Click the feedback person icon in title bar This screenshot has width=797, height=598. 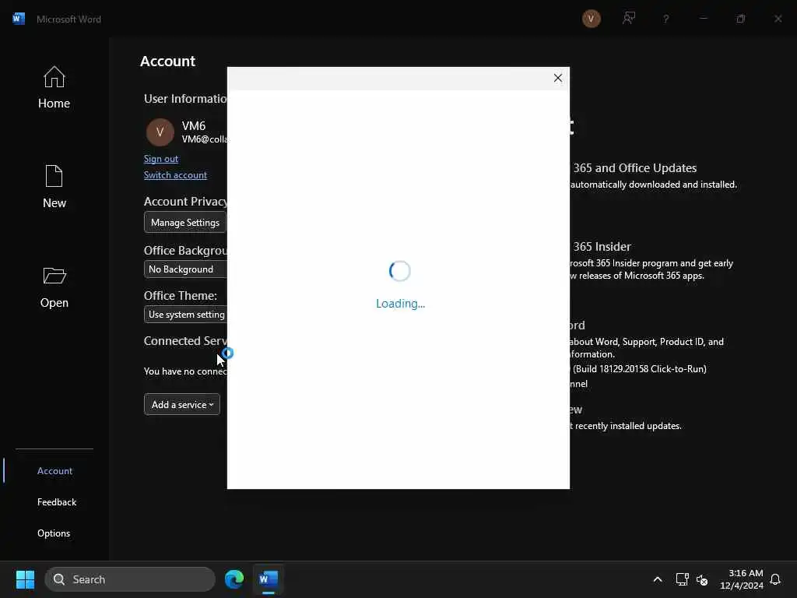[x=629, y=19]
